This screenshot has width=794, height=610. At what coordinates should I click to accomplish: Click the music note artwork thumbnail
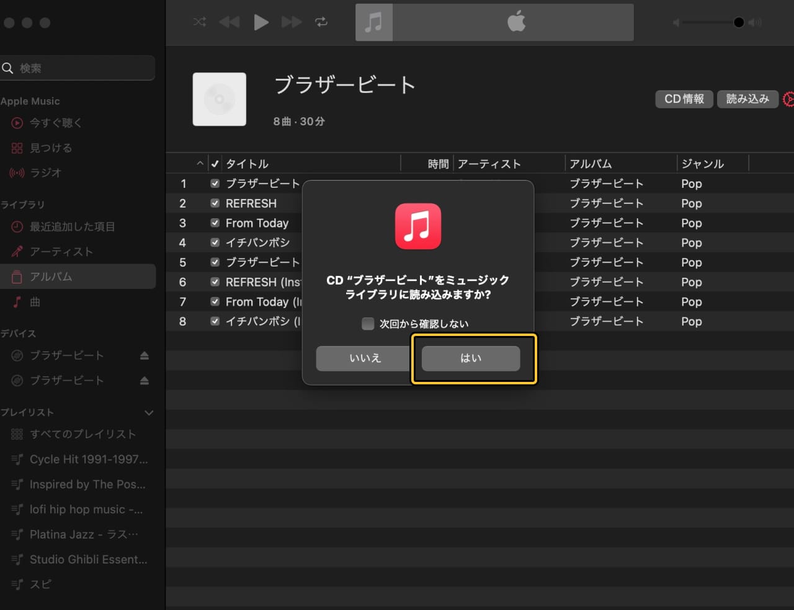pos(373,22)
